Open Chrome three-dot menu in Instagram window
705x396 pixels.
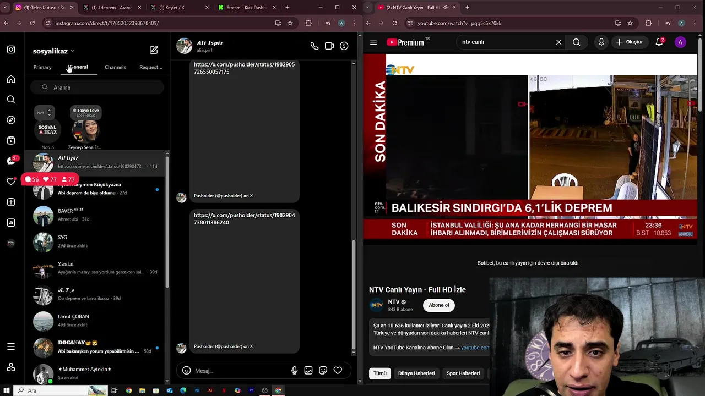click(355, 23)
